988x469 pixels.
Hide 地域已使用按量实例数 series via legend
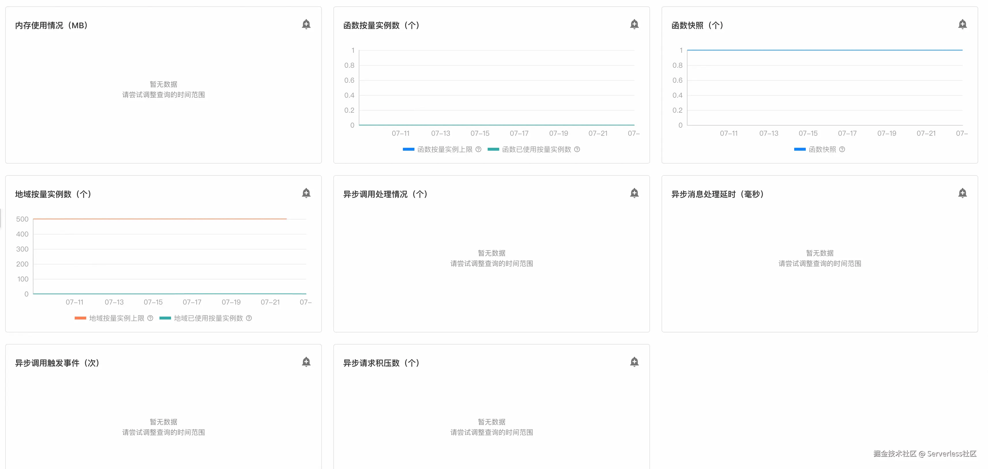(x=208, y=318)
